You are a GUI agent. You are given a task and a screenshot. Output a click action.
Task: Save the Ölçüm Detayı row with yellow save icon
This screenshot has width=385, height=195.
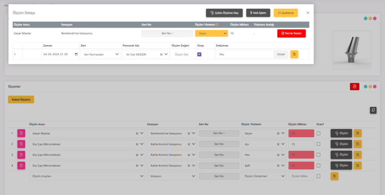[x=294, y=54]
